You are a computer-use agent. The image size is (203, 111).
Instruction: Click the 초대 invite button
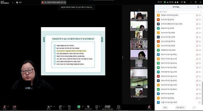(x=165, y=108)
